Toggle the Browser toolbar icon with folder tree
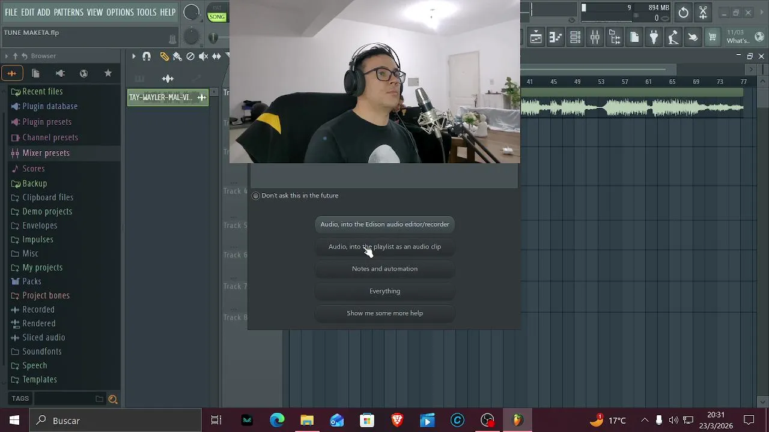 tap(615, 38)
